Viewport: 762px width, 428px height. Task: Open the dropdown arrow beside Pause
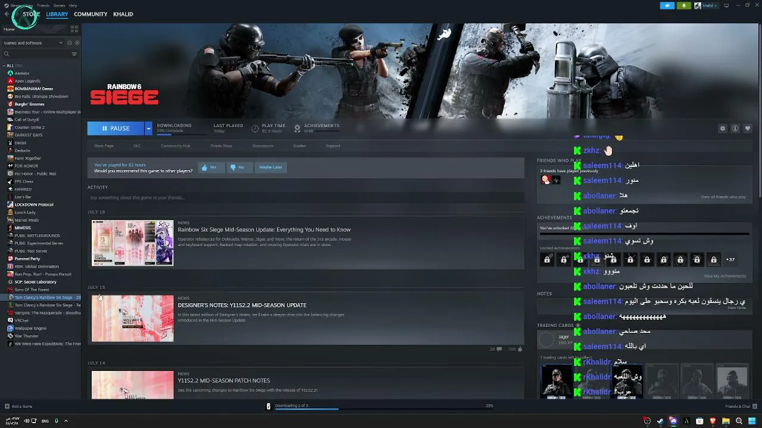click(x=149, y=128)
